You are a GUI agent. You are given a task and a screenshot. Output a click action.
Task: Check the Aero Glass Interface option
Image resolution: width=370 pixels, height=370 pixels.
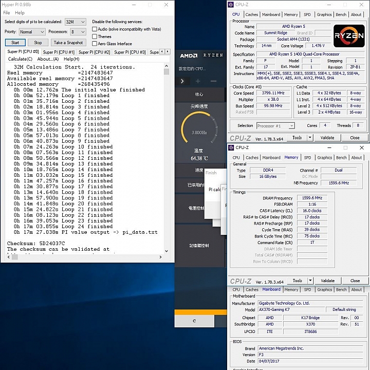tap(95, 44)
